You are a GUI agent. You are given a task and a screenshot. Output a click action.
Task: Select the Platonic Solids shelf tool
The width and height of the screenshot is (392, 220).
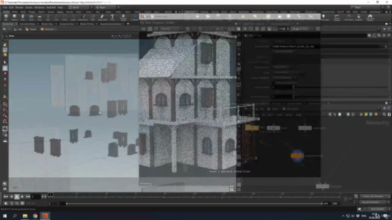[x=123, y=17]
